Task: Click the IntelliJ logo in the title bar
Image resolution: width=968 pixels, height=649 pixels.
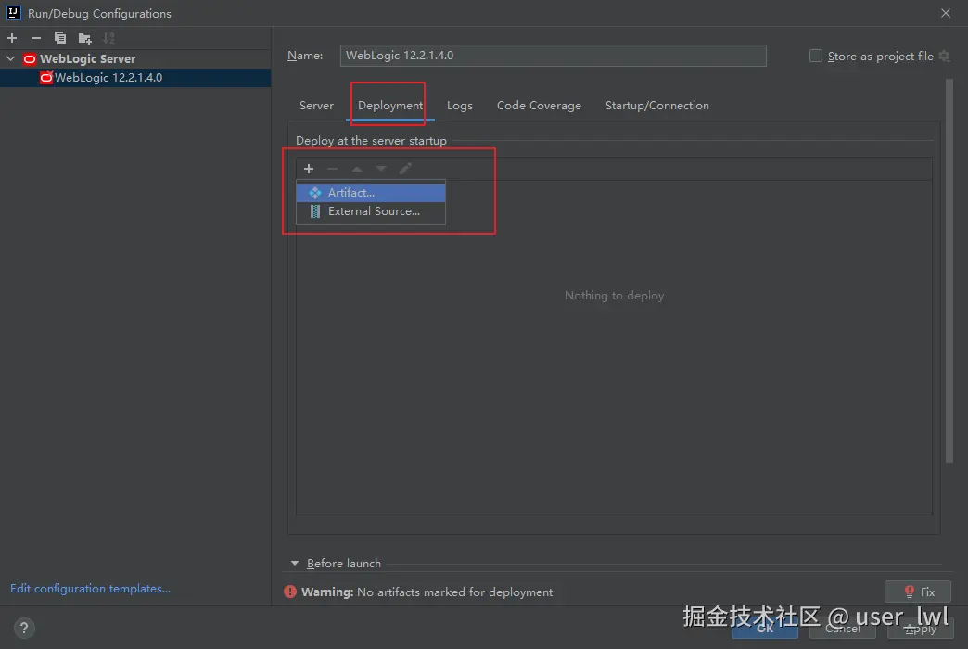Action: coord(13,13)
